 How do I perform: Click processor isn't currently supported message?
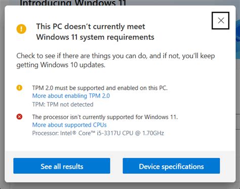click(105, 117)
